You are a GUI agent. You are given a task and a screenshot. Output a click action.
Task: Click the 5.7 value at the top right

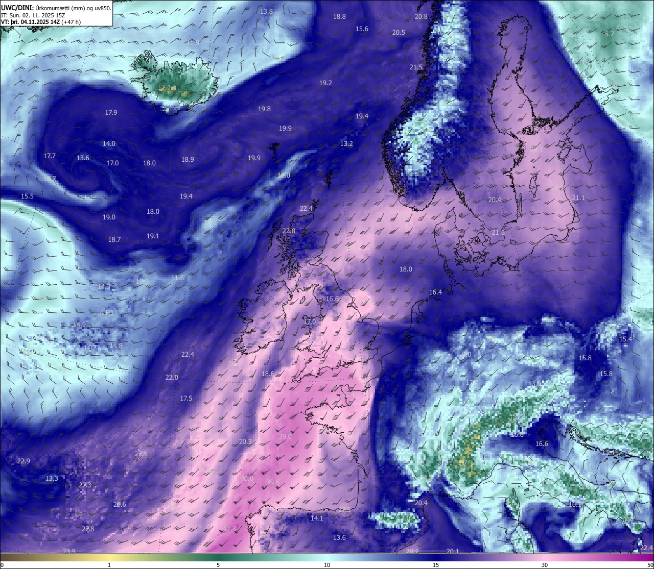[609, 34]
